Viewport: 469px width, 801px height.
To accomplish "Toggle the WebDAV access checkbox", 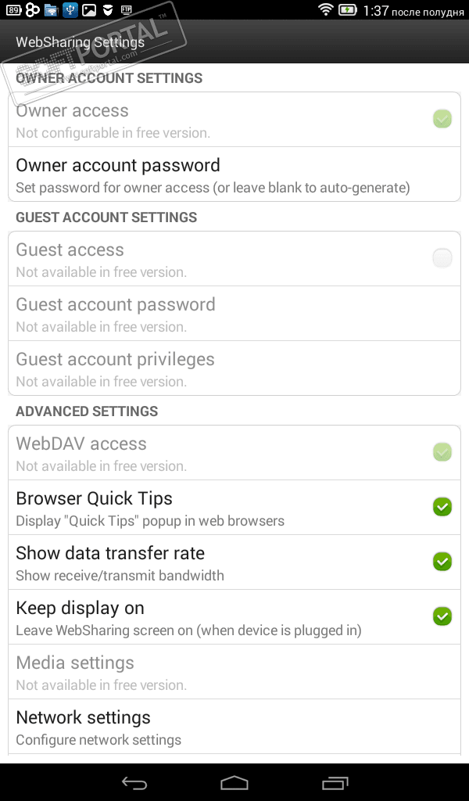I will coord(442,452).
